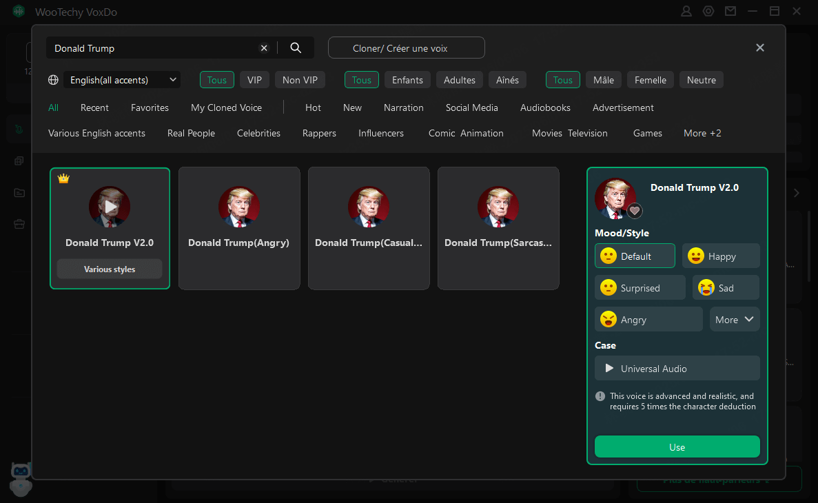Screen dimensions: 818x503
Task: Open the English(all accents) language dropdown
Action: point(122,80)
